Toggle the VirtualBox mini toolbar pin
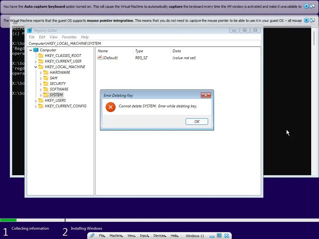This screenshot has height=239, width=319. click(x=92, y=236)
